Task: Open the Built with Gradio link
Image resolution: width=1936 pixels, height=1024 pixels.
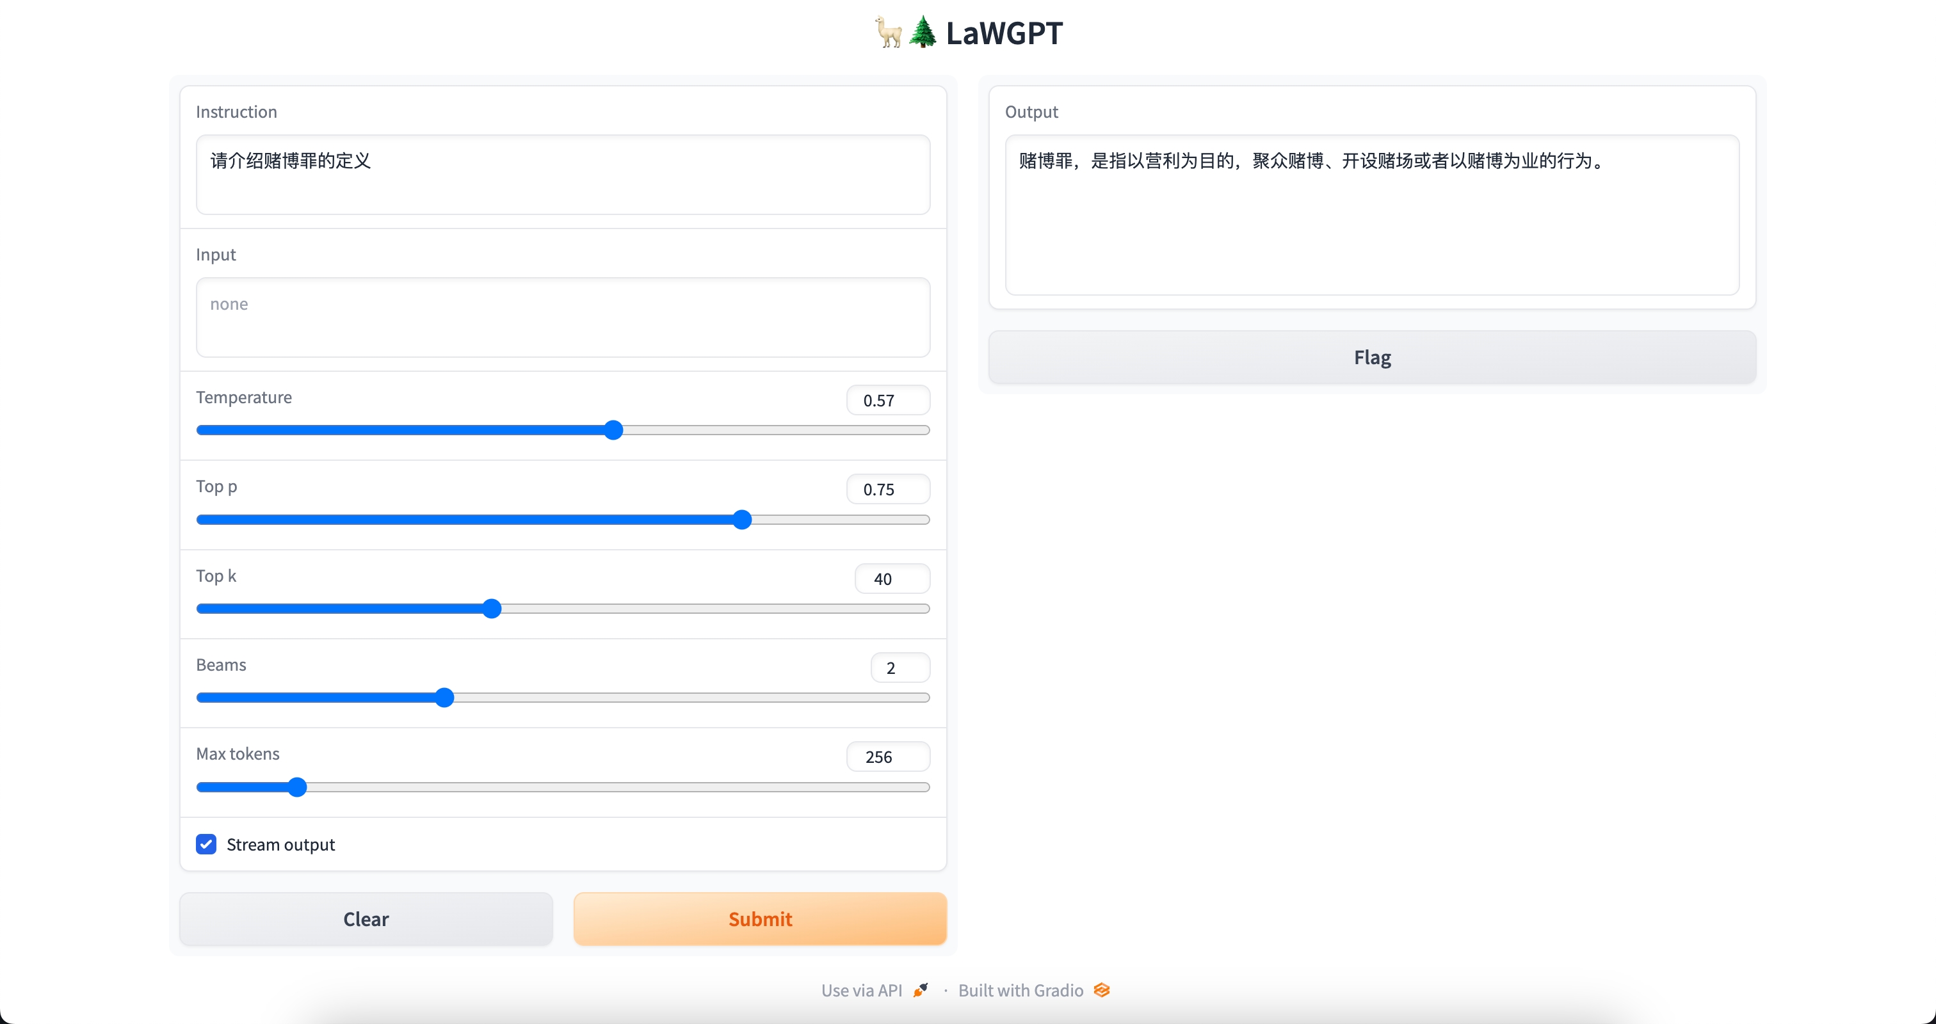Action: (x=1020, y=989)
